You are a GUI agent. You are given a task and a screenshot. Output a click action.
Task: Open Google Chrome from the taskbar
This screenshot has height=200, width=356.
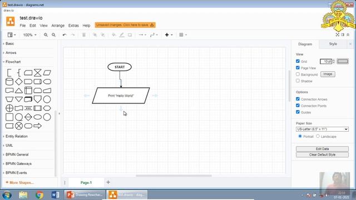pos(39,195)
